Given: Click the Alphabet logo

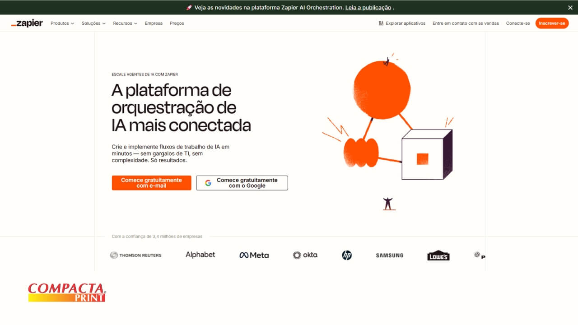Looking at the screenshot, I should coord(200,255).
